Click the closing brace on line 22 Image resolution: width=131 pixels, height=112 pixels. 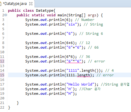9,107
